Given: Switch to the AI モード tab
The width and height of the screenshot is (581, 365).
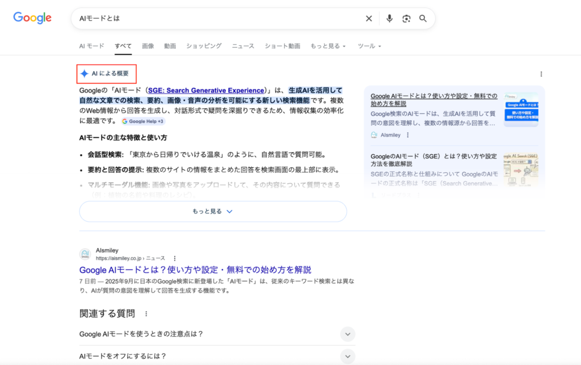Looking at the screenshot, I should [91, 46].
